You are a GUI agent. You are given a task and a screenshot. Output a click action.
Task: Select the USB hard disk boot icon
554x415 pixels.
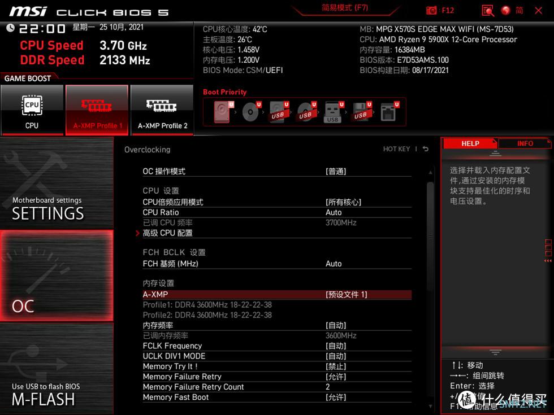pos(279,112)
